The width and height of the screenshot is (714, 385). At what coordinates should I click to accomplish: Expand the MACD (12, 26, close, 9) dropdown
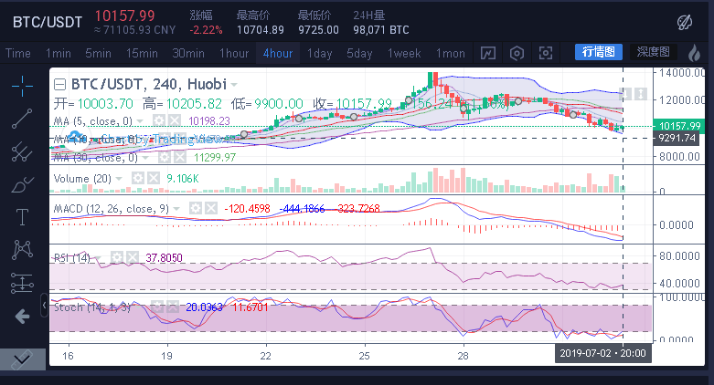pos(176,209)
